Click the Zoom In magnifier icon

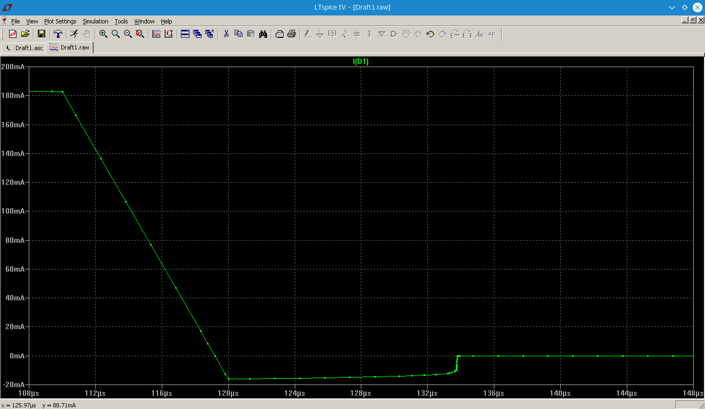click(x=103, y=34)
